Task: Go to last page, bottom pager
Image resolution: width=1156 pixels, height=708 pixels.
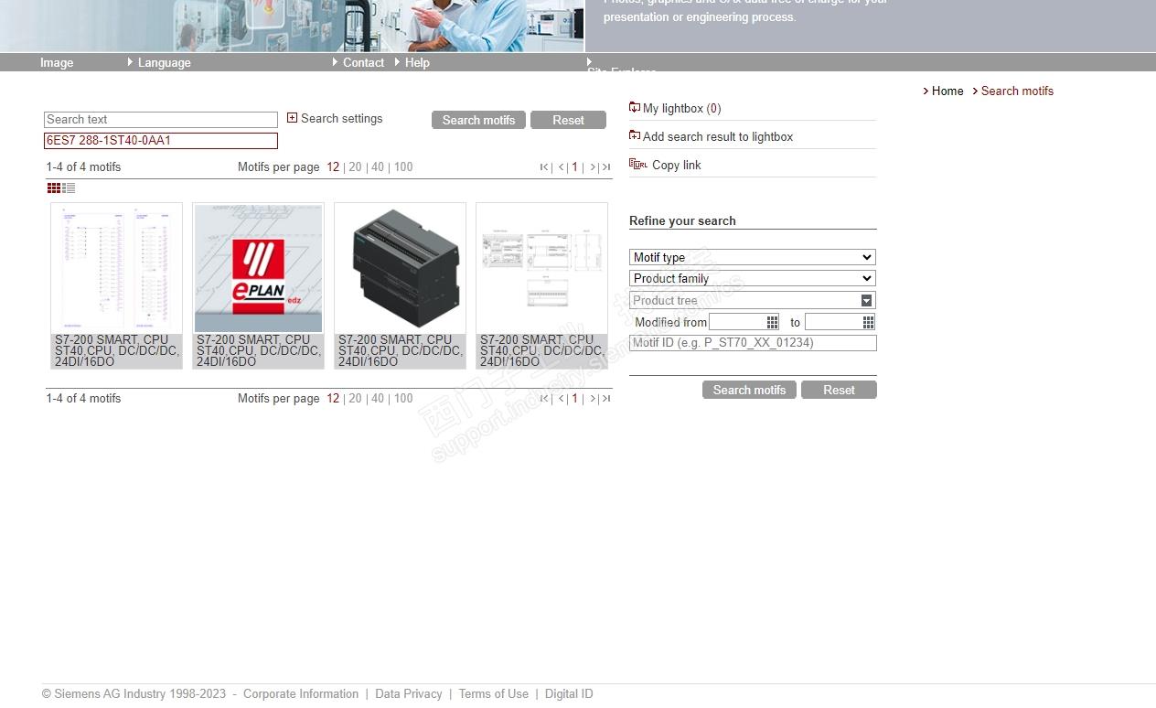Action: click(x=606, y=399)
